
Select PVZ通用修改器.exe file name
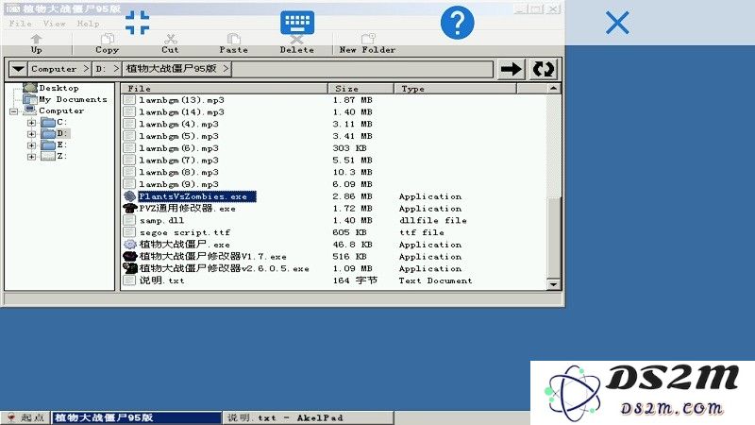tap(187, 208)
